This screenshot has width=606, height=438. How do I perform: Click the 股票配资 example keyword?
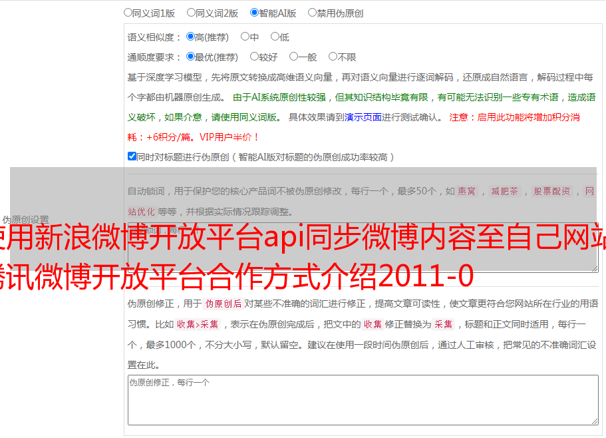click(552, 191)
